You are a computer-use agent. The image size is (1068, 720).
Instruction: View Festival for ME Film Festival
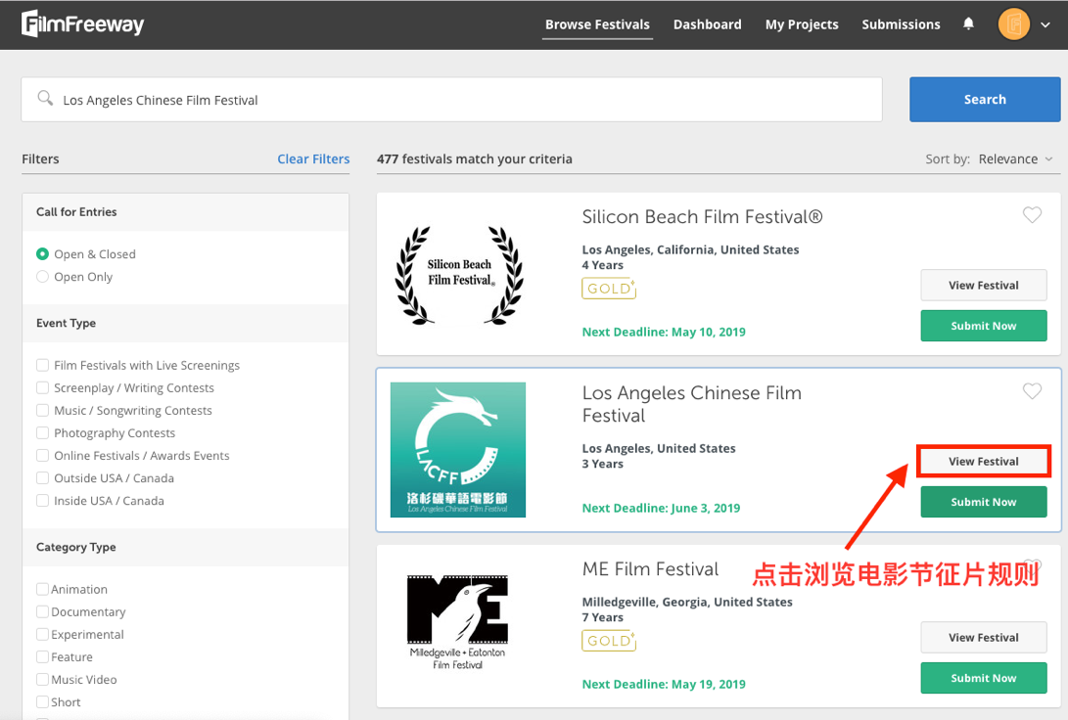[984, 638]
